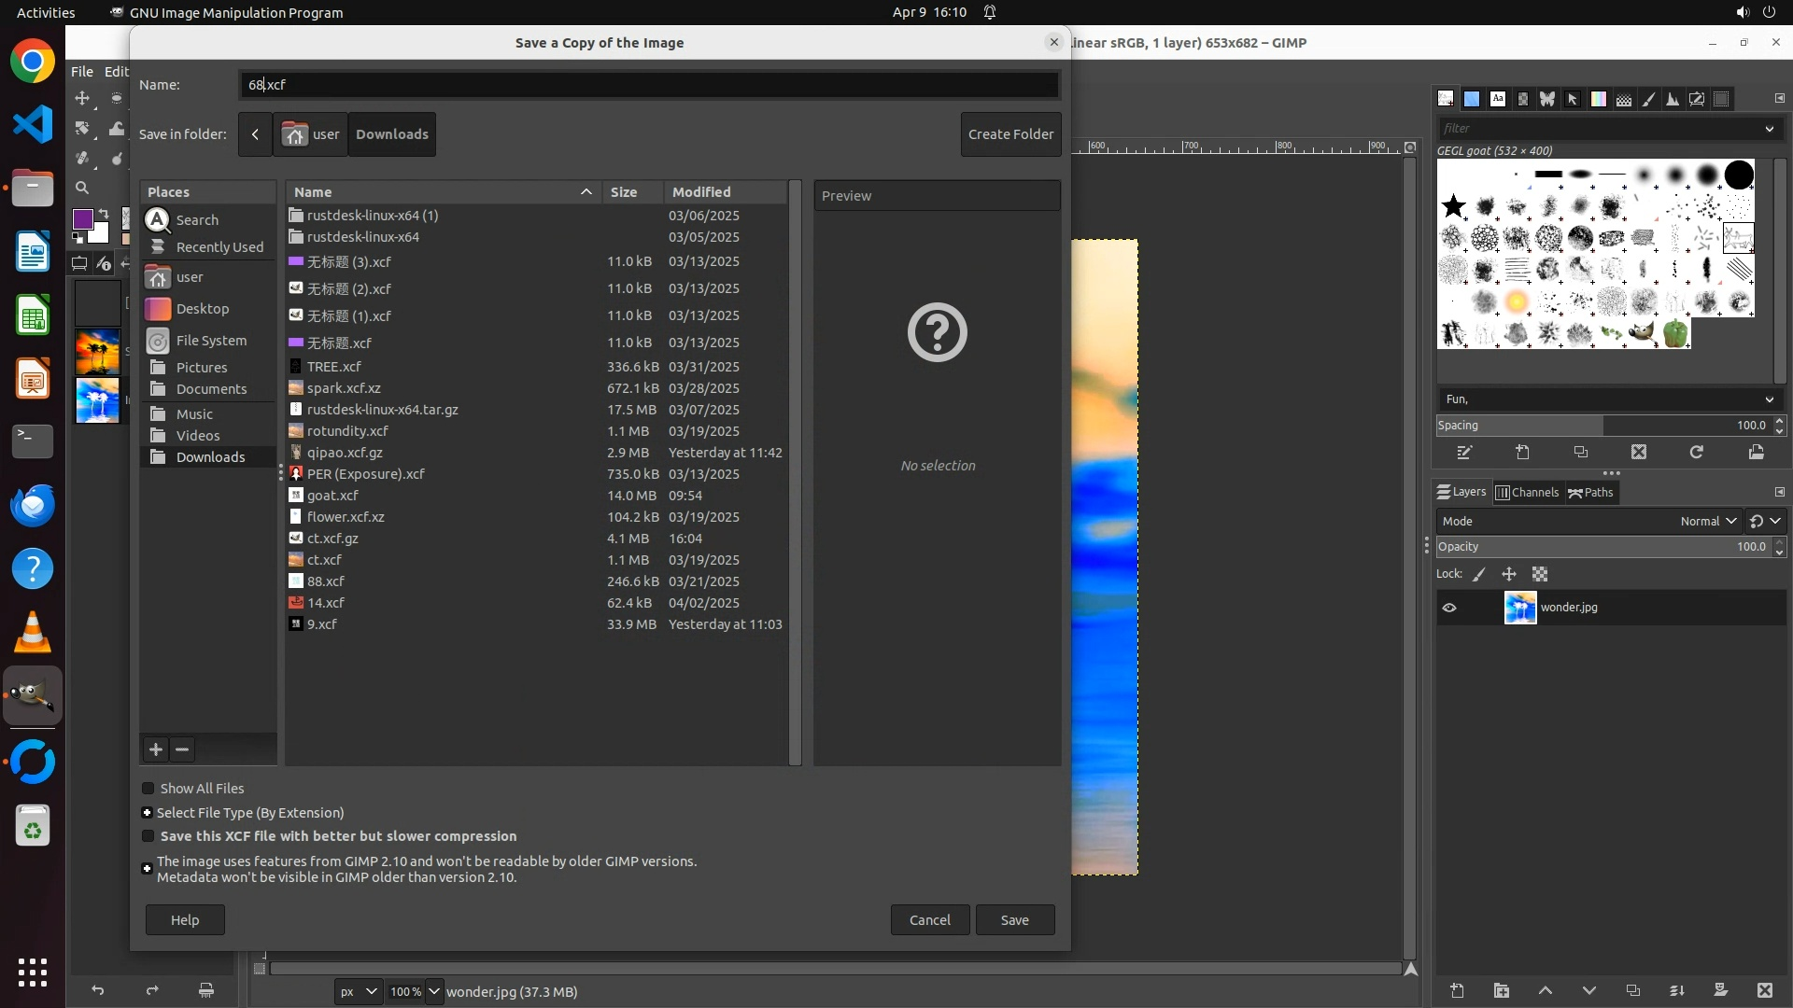Click the Create Folder button

pos(1010,134)
